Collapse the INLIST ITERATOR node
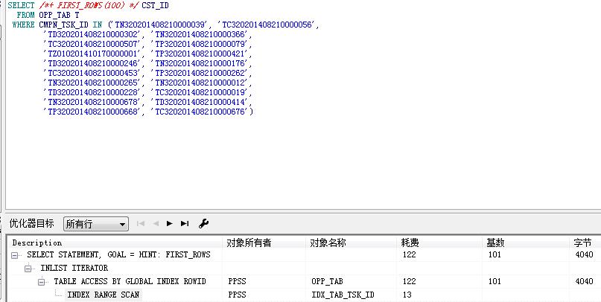Screen dimensions: 601x302 tap(28, 269)
